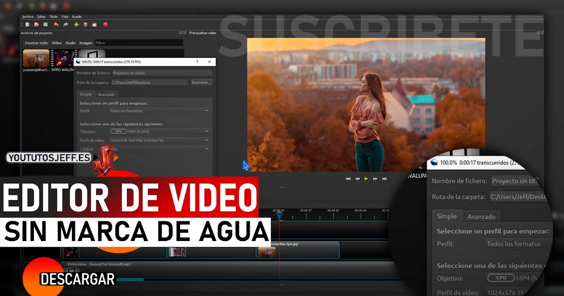Image resolution: width=564 pixels, height=296 pixels.
Task: Switch to Simple tab in small export dialog
Action: tap(86, 94)
